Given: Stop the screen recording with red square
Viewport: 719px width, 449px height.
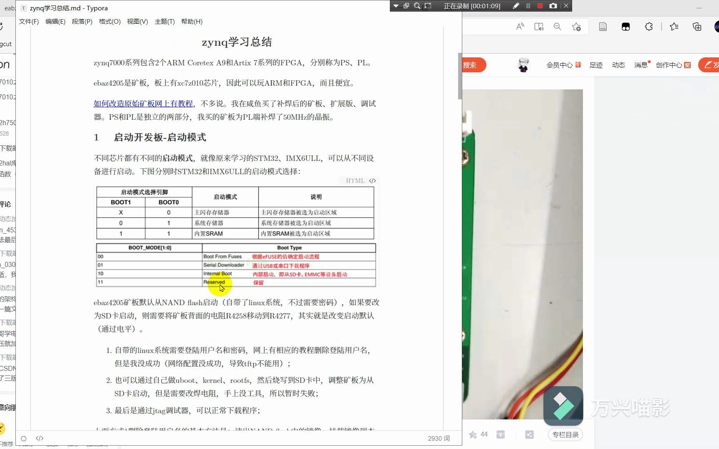Looking at the screenshot, I should pyautogui.click(x=539, y=6).
